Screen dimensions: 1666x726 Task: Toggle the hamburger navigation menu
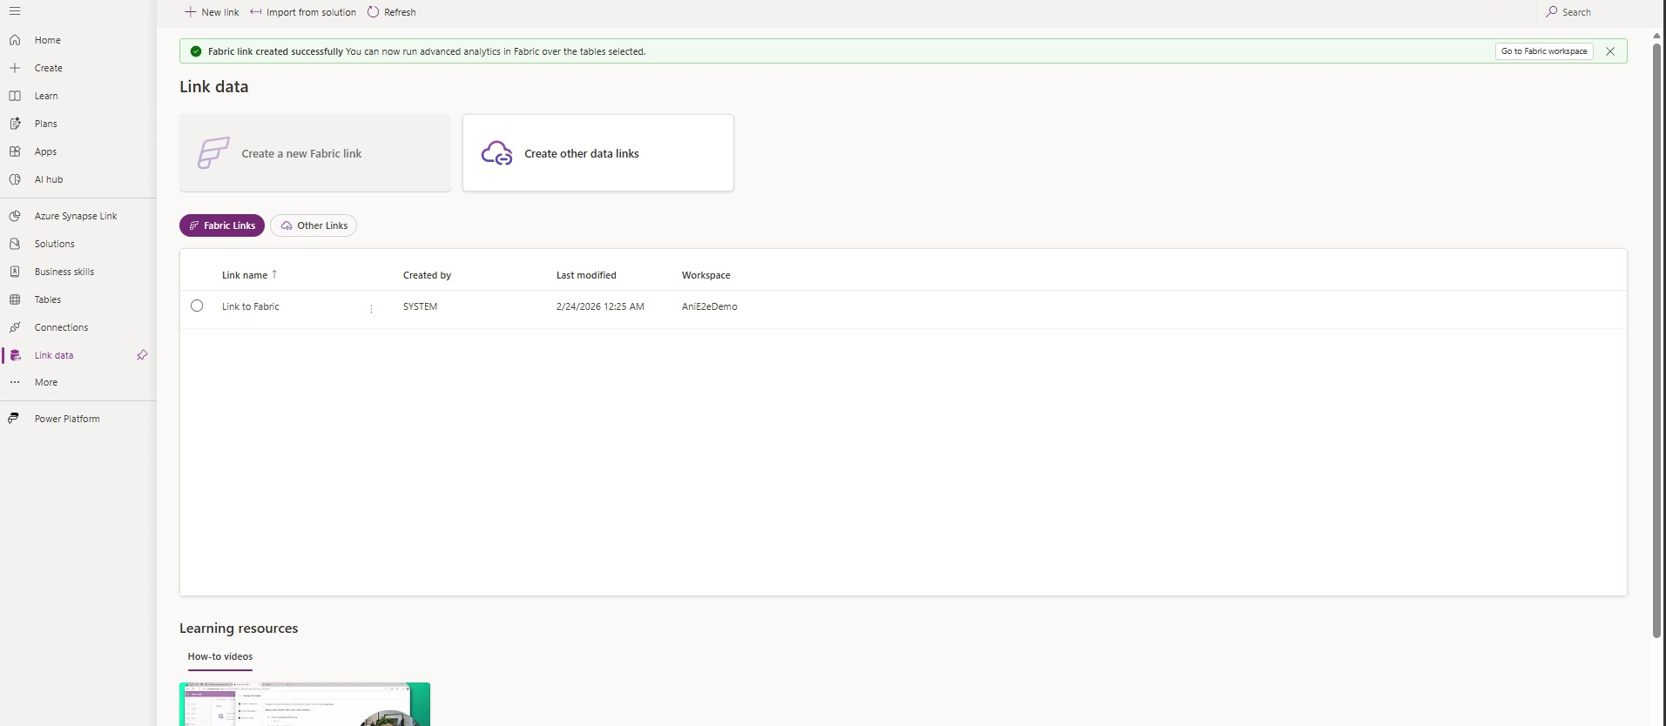click(x=15, y=11)
